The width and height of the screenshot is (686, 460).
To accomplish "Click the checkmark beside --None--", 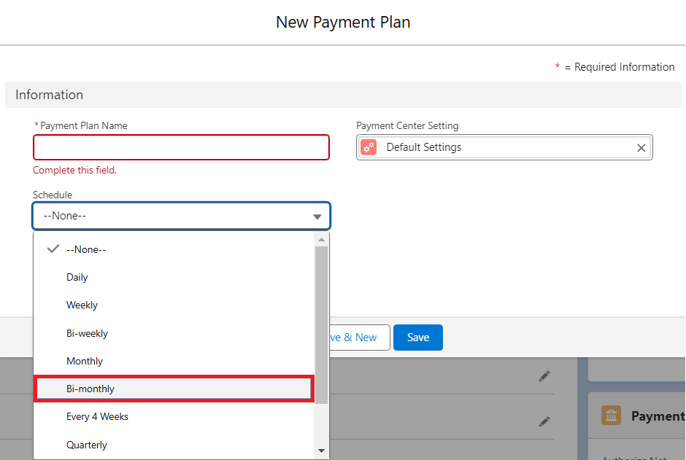I will coord(53,249).
